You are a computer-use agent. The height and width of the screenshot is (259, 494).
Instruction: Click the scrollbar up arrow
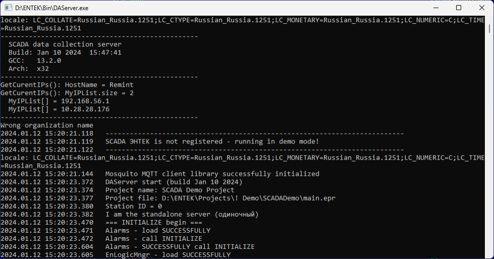(489, 20)
